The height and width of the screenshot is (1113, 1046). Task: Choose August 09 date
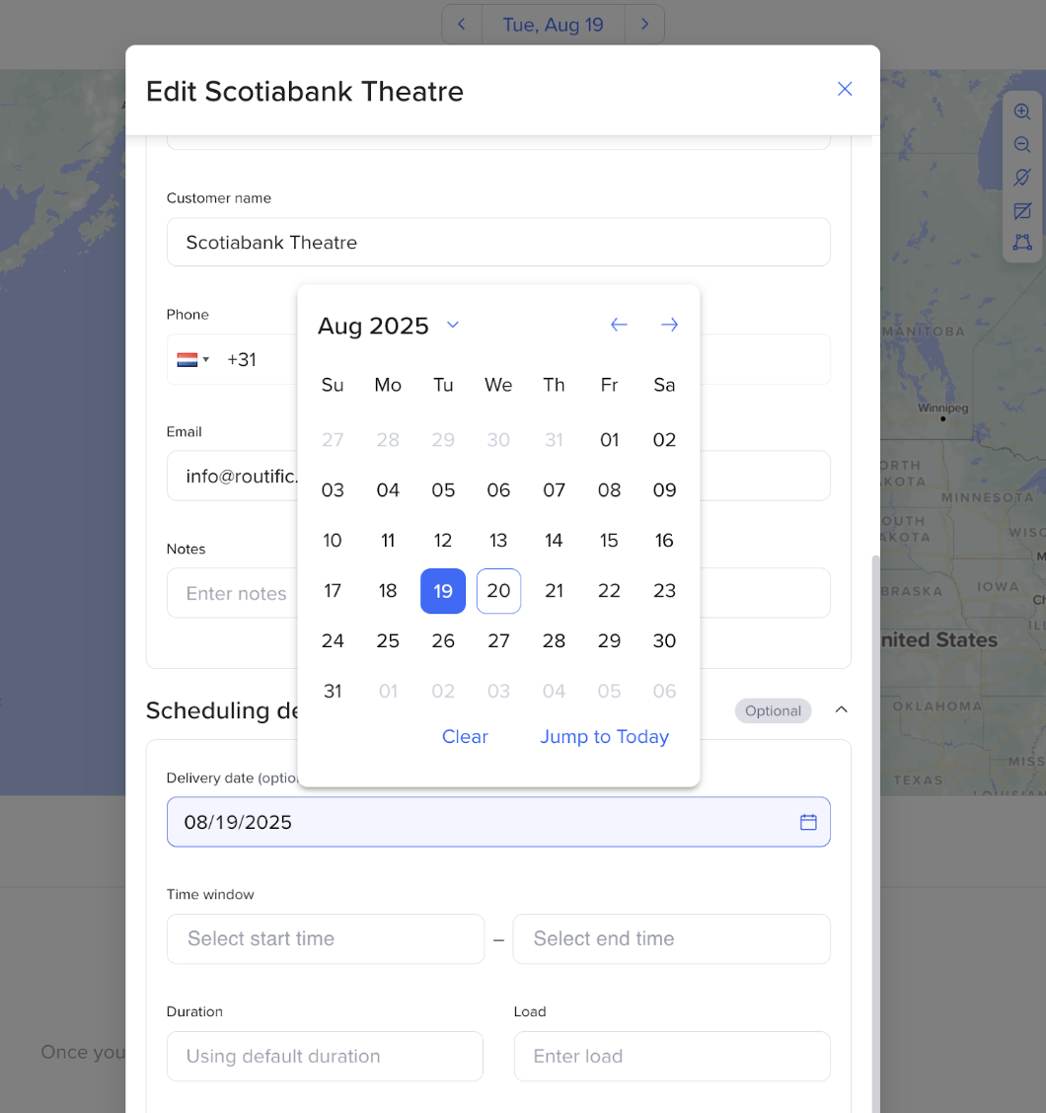(x=665, y=490)
